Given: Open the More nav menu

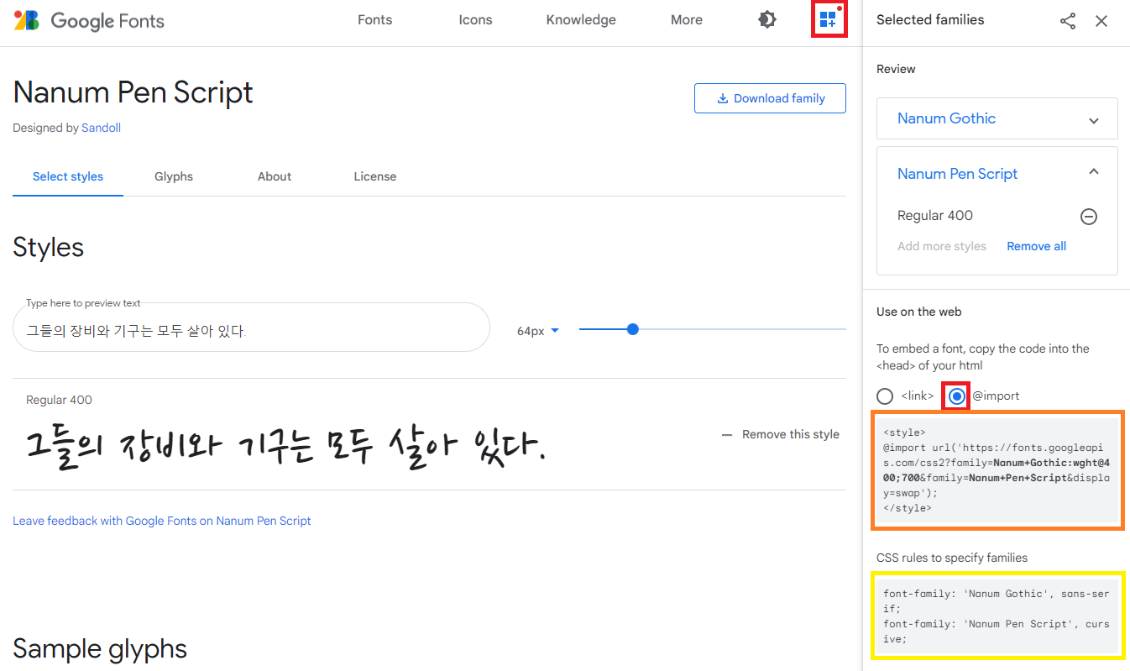Looking at the screenshot, I should (x=687, y=20).
